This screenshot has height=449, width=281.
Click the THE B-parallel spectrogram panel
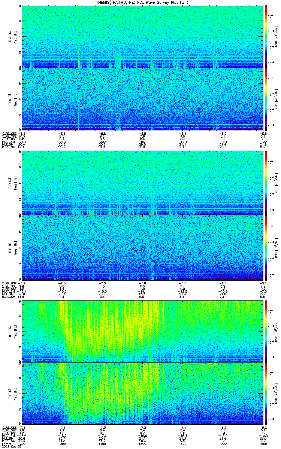(x=143, y=394)
